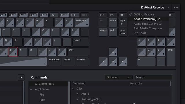The height and width of the screenshot is (104, 185).
Task: Click the semicolon key
Action: pos(57,42)
